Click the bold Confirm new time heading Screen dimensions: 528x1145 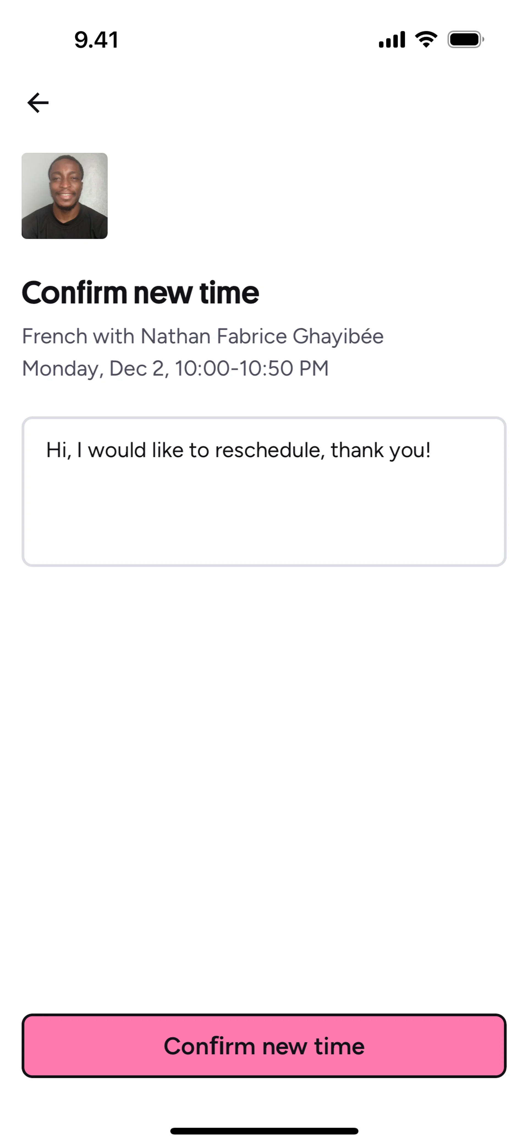pyautogui.click(x=140, y=293)
